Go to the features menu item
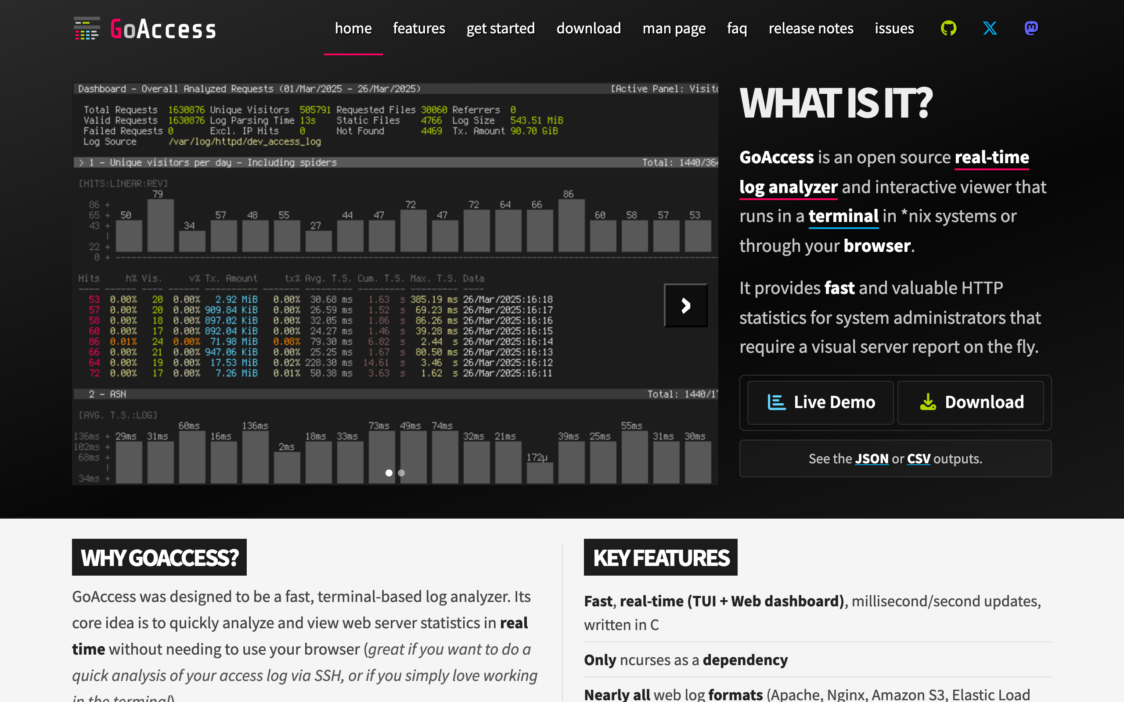 coord(419,29)
